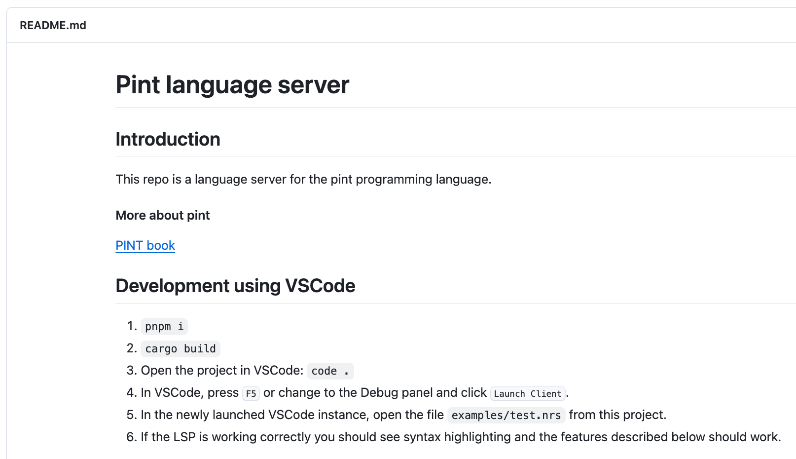
Task: Click the Introduction heading
Action: pos(168,139)
